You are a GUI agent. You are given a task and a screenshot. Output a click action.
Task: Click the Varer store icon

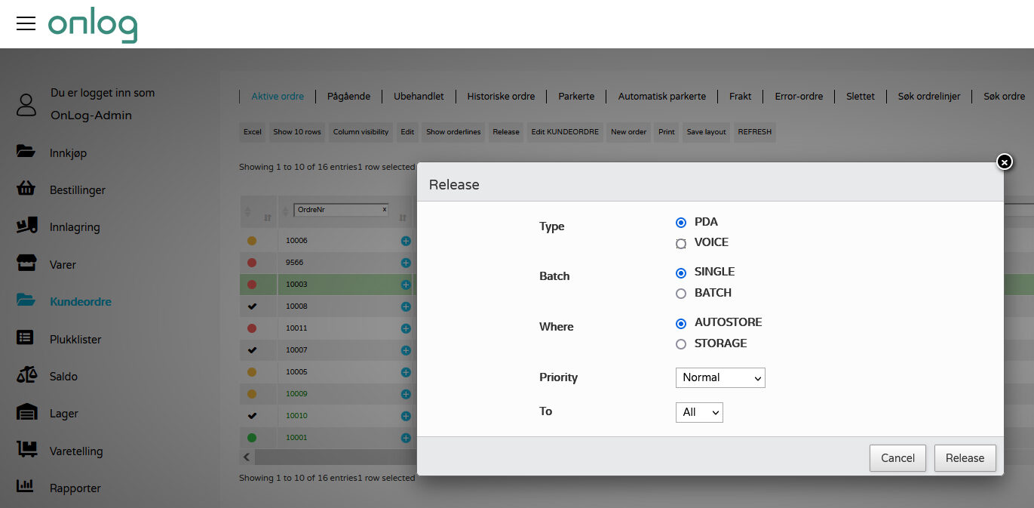pyautogui.click(x=26, y=264)
